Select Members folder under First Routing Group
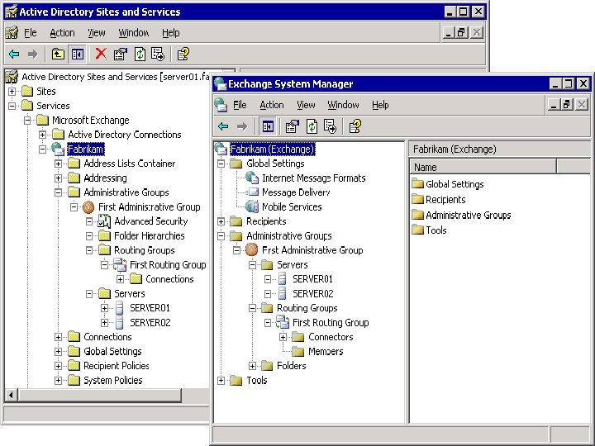This screenshot has width=595, height=446. [x=326, y=352]
